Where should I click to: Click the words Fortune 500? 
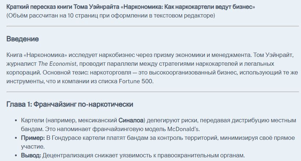pos(135,81)
